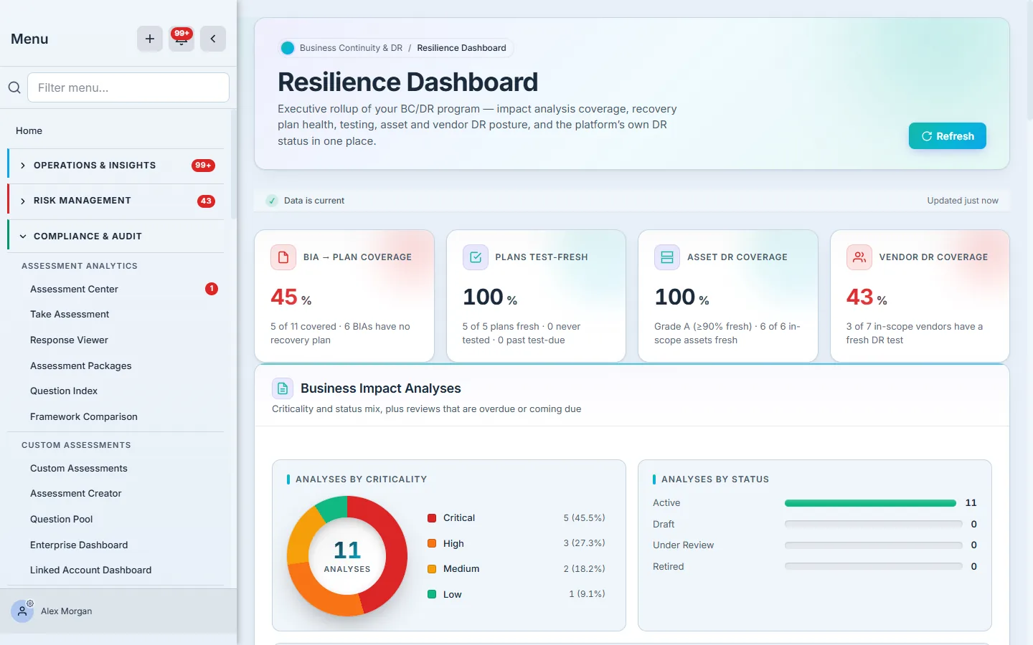1033x645 pixels.
Task: Open notifications bell with 99+ badge
Action: coord(181,39)
